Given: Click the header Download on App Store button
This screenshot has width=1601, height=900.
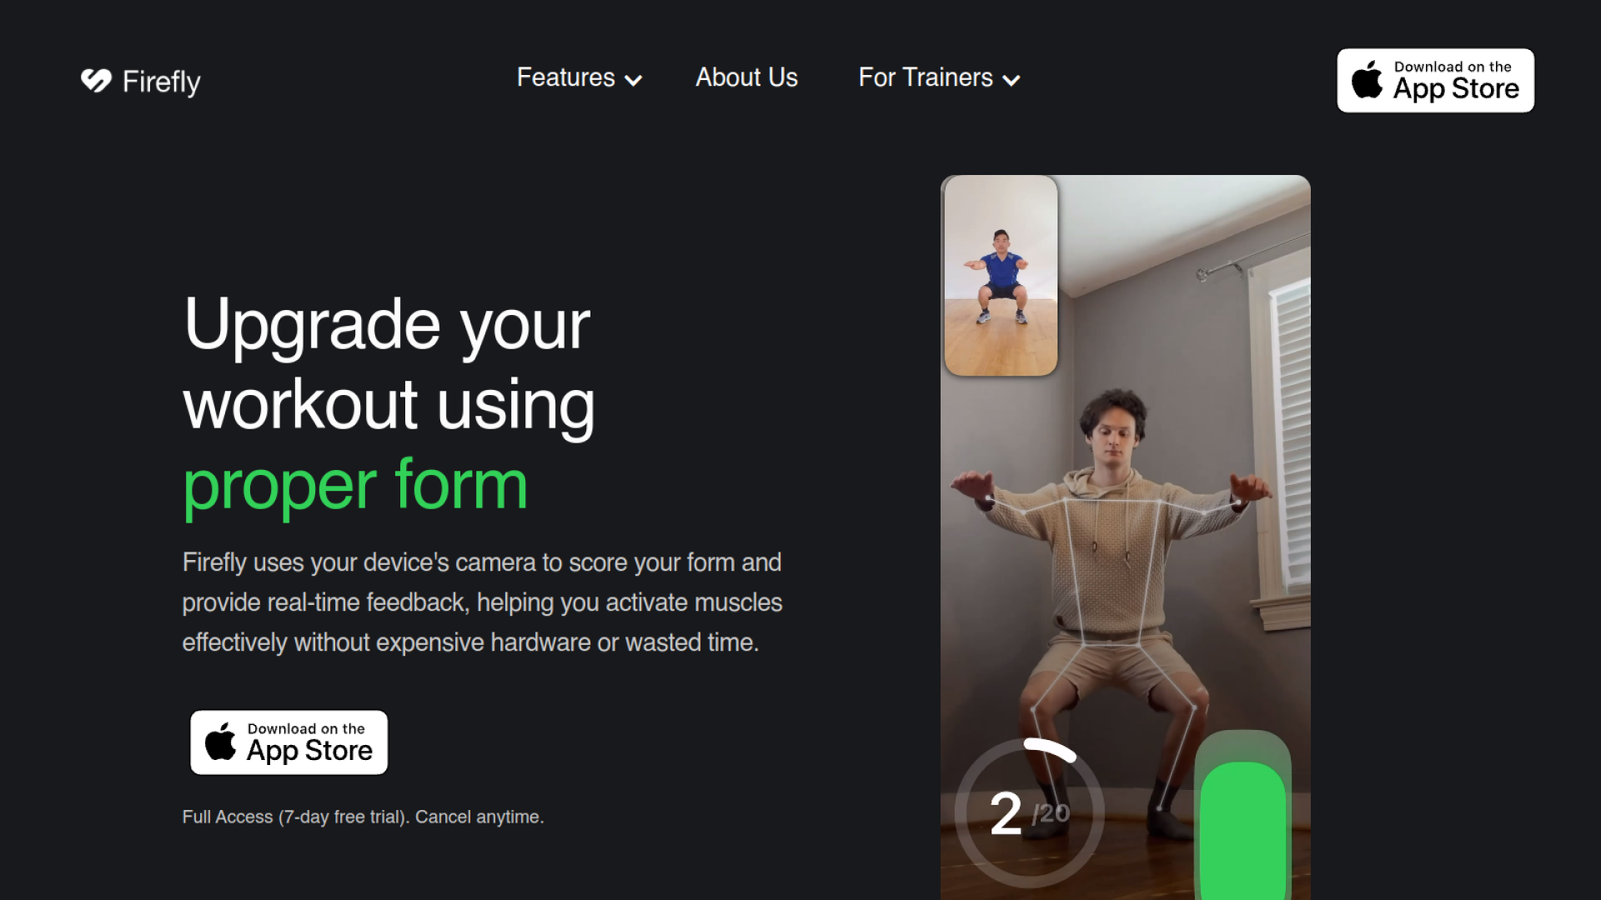Looking at the screenshot, I should coord(1435,80).
